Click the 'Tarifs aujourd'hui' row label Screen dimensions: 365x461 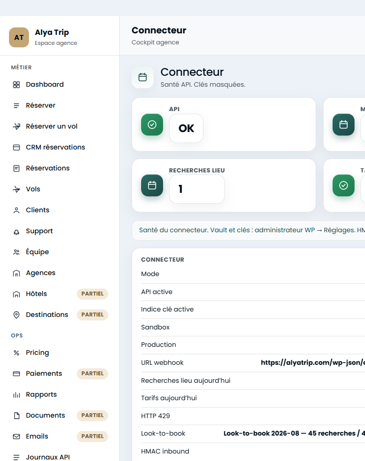(169, 398)
